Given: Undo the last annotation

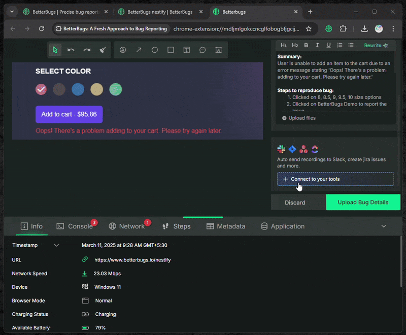Looking at the screenshot, I should [71, 50].
